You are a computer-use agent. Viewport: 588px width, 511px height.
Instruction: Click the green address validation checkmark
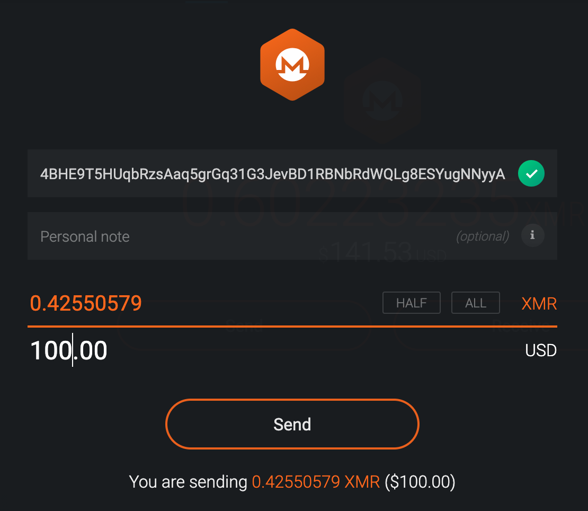click(x=531, y=173)
